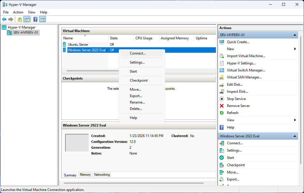Click the red Remove Server icon
Viewport: 304px width, 193px height.
(222, 106)
